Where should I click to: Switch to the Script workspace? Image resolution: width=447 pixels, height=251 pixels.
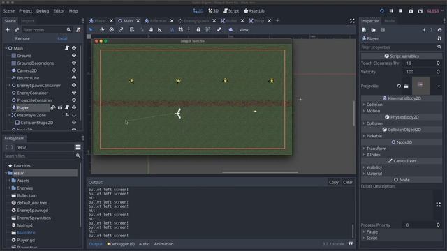tap(231, 11)
